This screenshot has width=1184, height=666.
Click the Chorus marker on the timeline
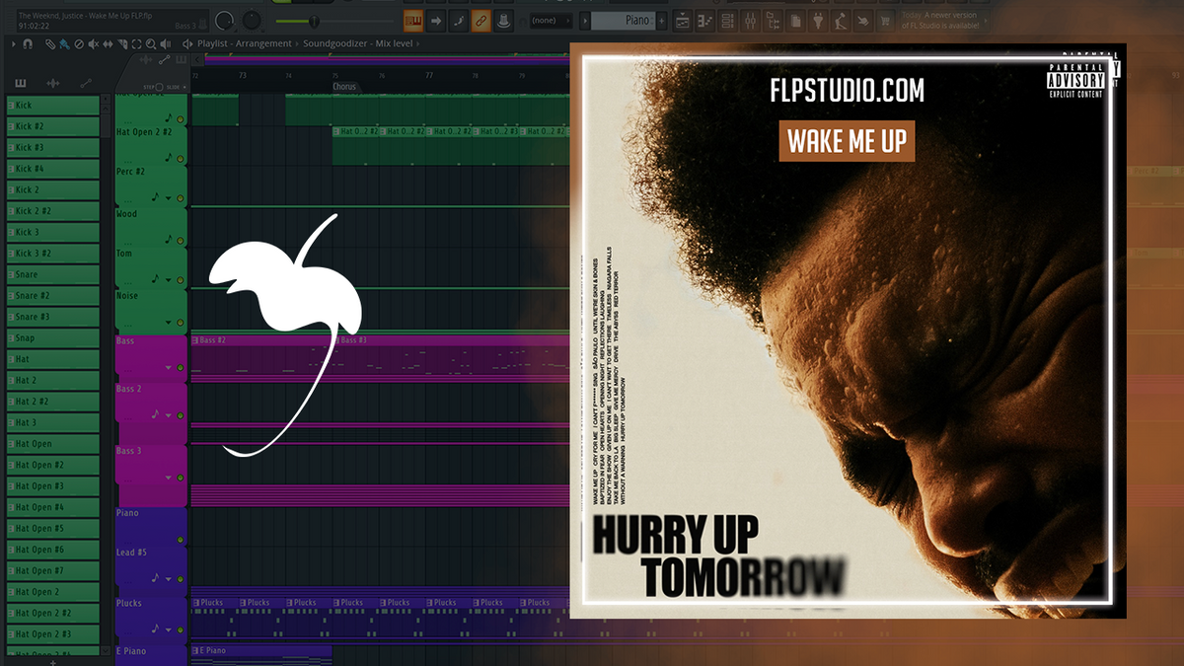(344, 87)
